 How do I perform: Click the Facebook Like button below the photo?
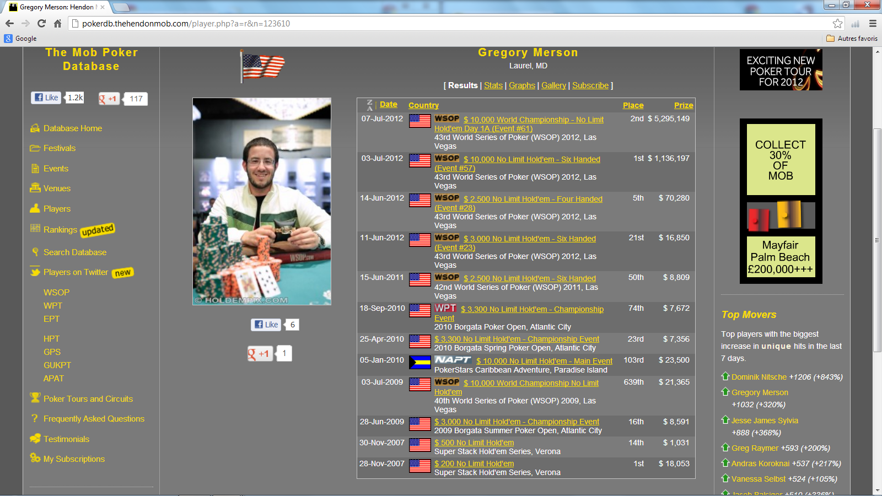(x=266, y=325)
